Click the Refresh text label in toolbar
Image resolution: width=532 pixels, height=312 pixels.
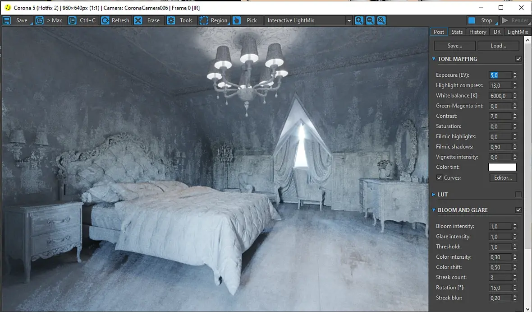pos(120,20)
